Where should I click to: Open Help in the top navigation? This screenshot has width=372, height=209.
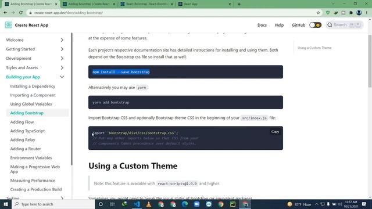279,25
